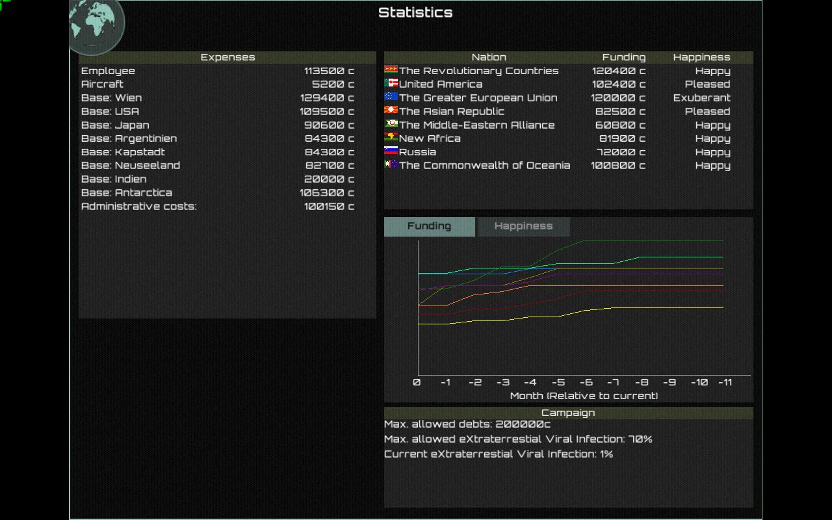
Task: Click The Greater European Union flag icon
Action: (391, 97)
